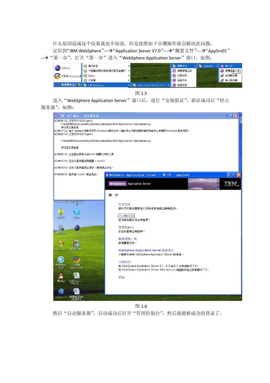Click 第一步 in the AppSrv01 submenu
Viewport: 270px width, 383px height.
pyautogui.click(x=230, y=66)
